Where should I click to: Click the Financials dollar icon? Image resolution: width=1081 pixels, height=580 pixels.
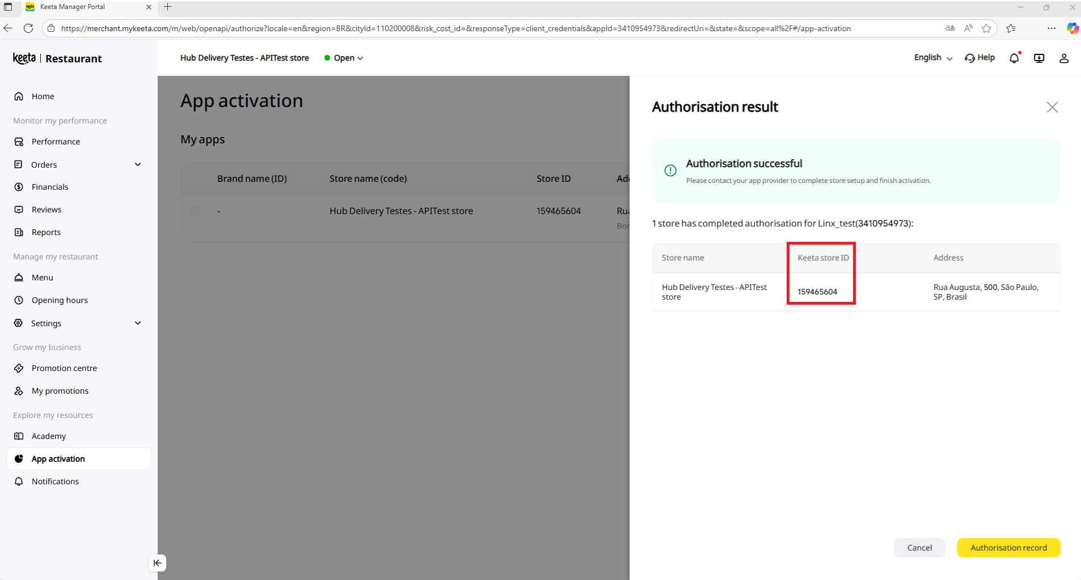coord(19,187)
